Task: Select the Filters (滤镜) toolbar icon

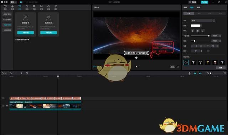Action: 48,7
